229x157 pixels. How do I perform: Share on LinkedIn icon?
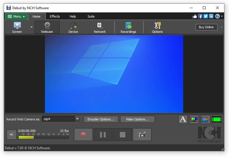coord(211,16)
